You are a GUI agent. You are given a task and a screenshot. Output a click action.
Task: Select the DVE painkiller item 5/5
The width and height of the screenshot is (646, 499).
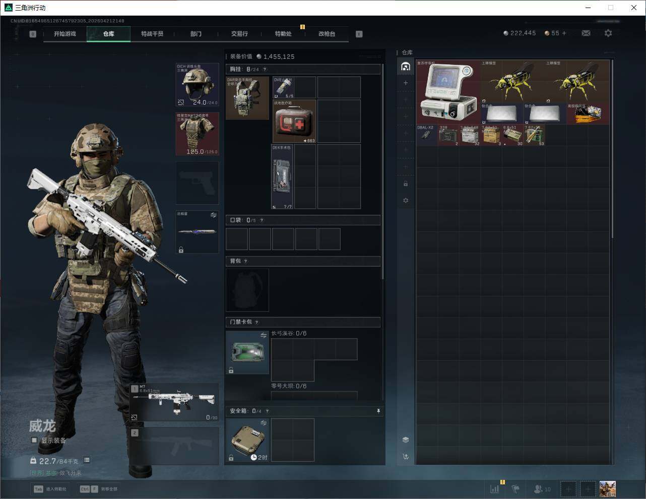283,88
